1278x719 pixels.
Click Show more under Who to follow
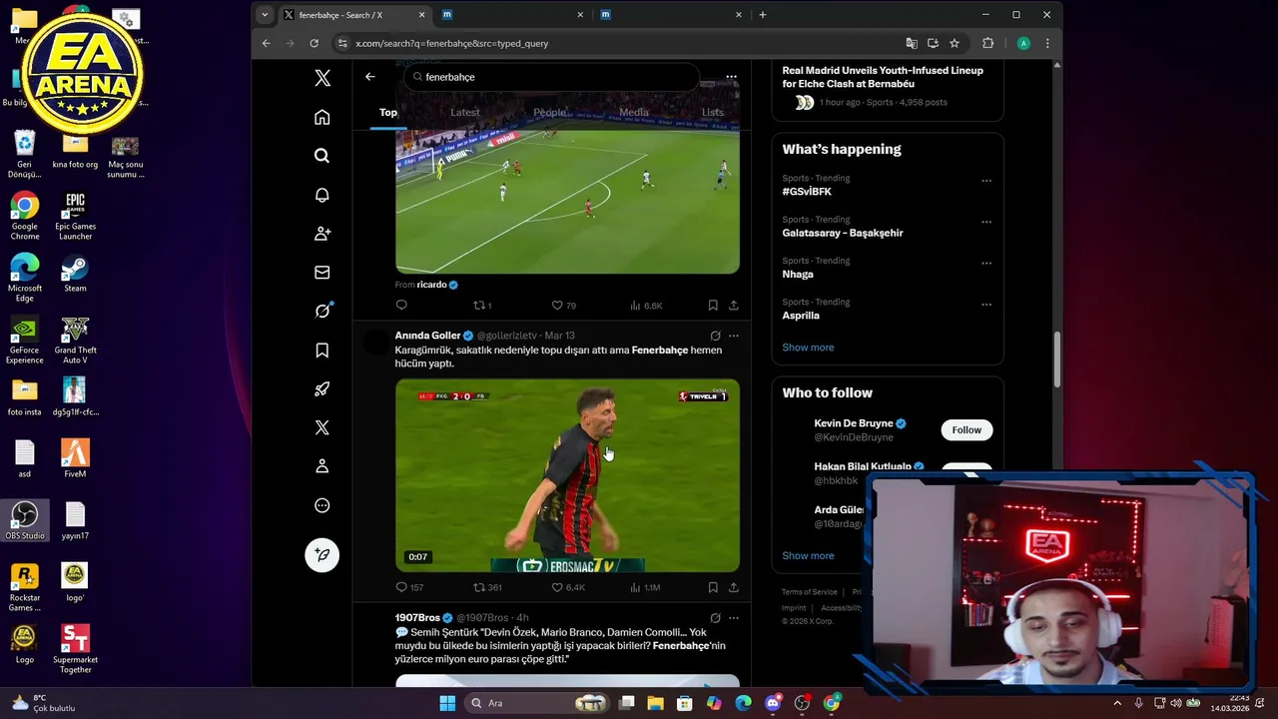808,555
